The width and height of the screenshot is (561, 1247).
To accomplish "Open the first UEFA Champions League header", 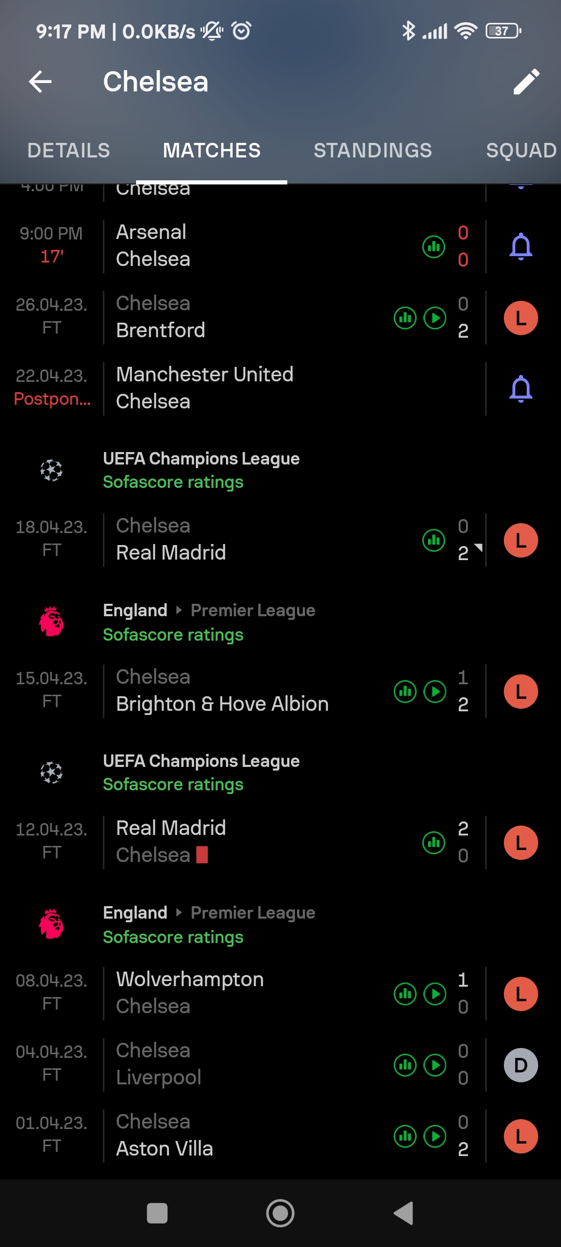I will [201, 459].
